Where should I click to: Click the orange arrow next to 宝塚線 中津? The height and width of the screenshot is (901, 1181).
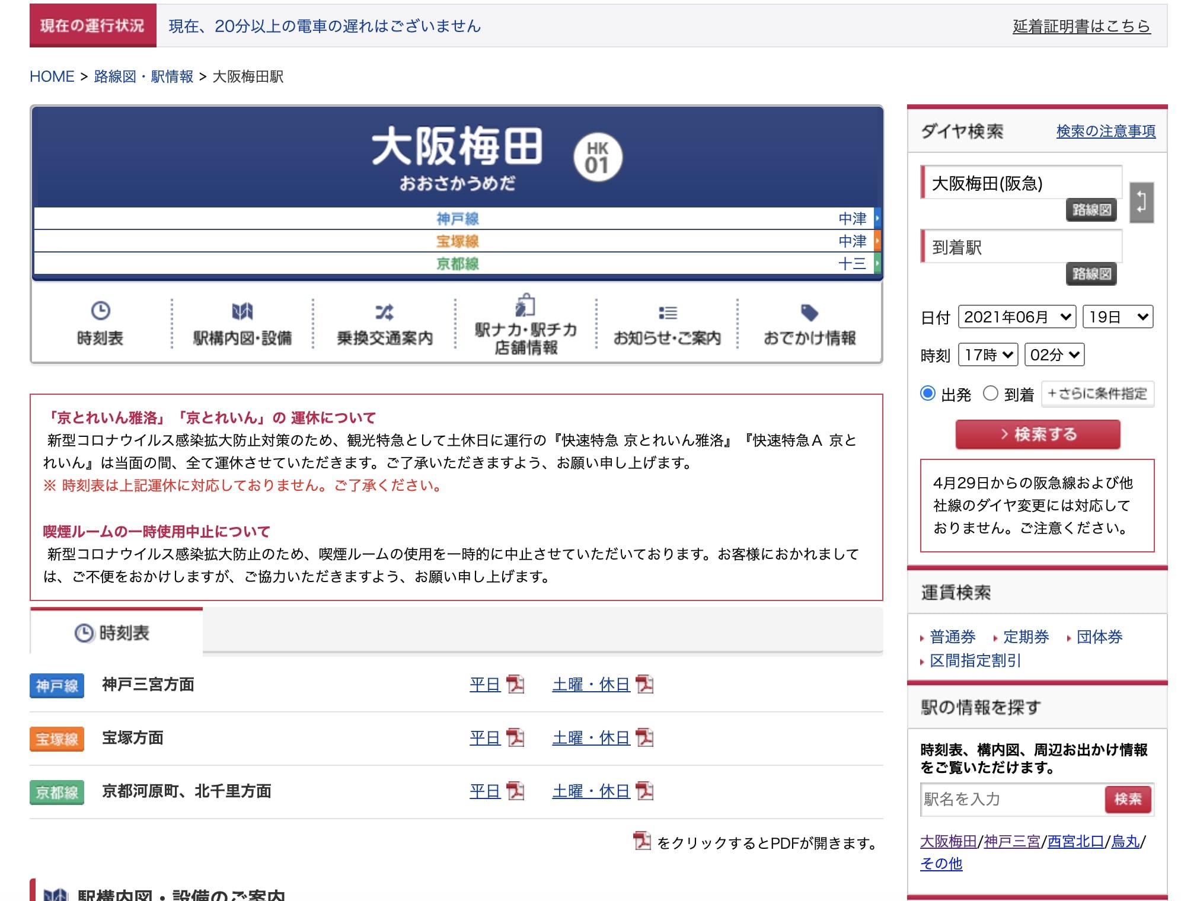(877, 241)
